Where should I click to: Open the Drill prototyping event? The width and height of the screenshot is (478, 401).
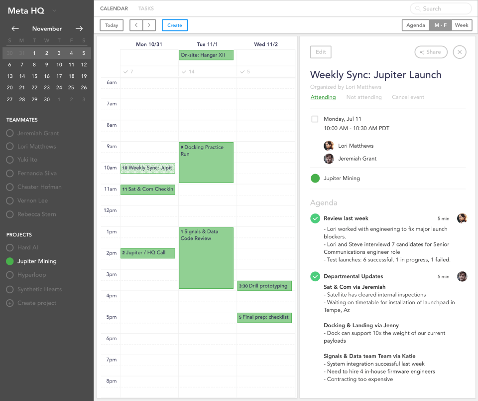click(264, 286)
